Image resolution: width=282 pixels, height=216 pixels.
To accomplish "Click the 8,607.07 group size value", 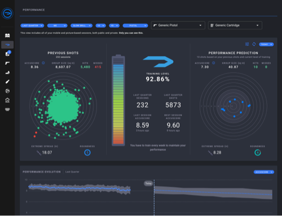I will click(x=63, y=67).
